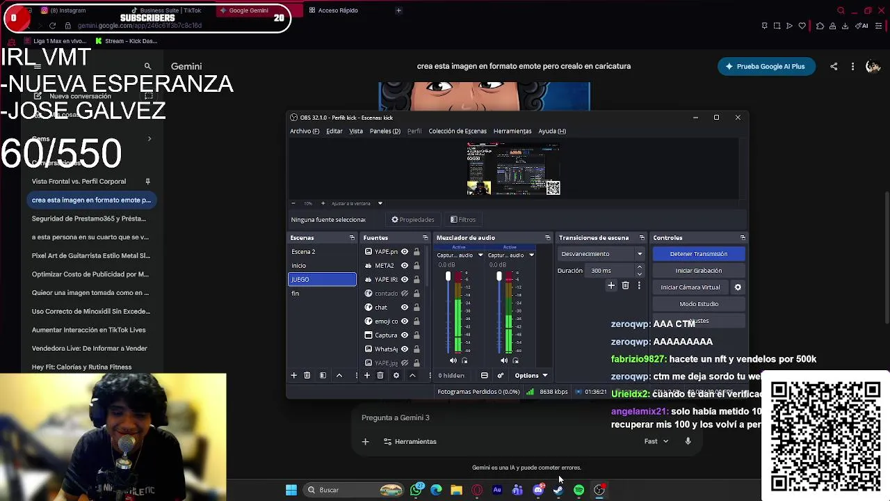Open second Captur audio channel dropdown
Screen dimensions: 890x501
coord(531,255)
